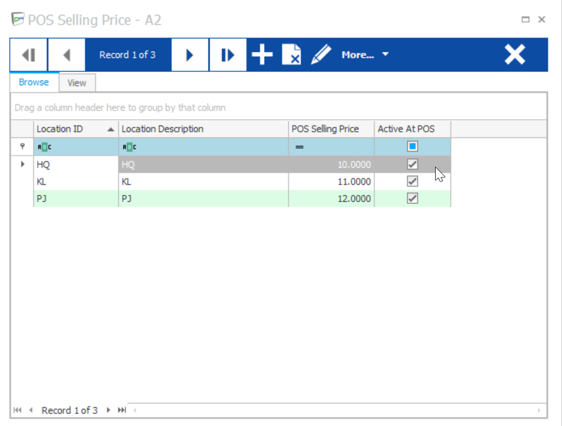Select HQ in Location ID column
This screenshot has width=562, height=426.
[x=76, y=165]
